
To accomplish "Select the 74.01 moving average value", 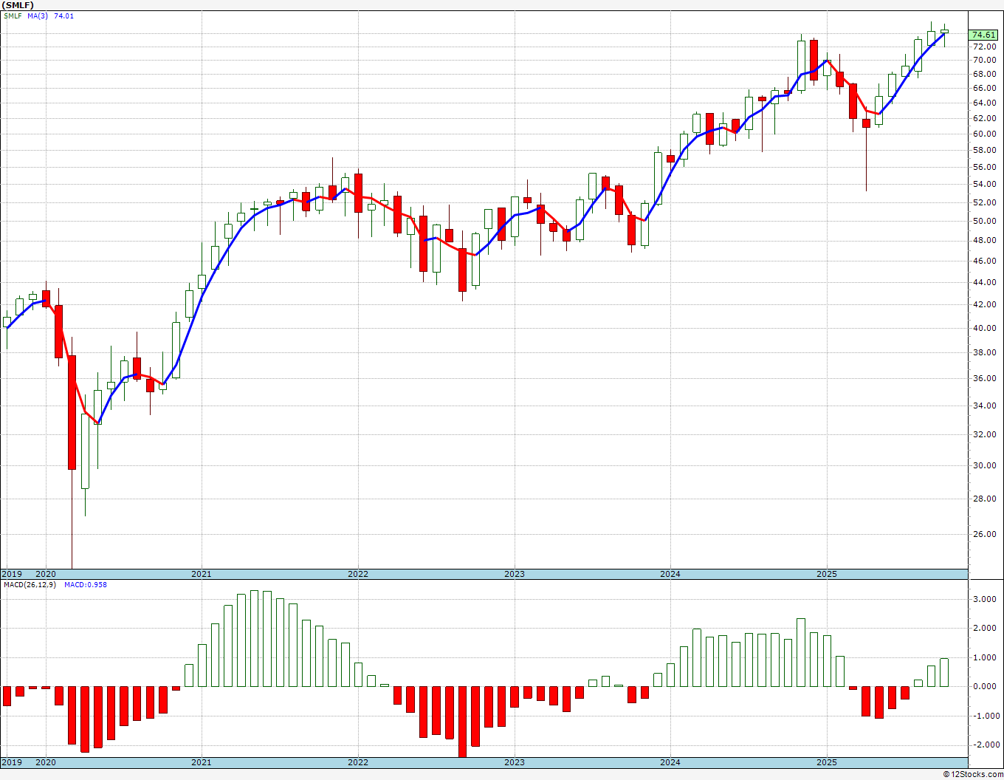I will coord(64,16).
